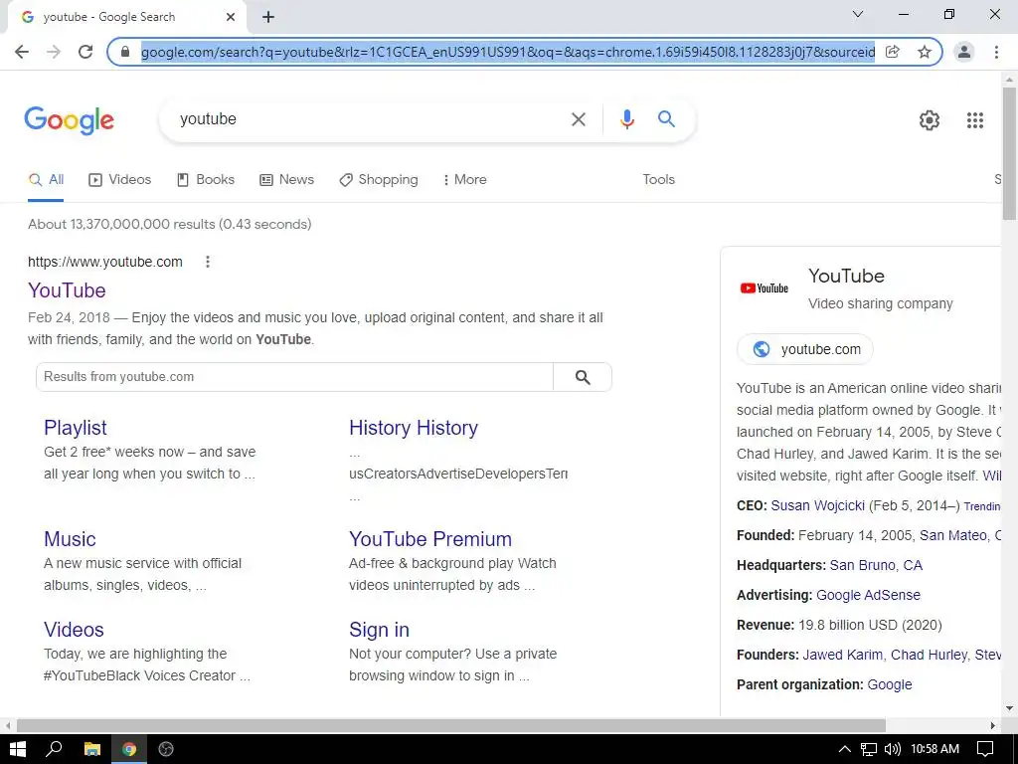Click the address bar URL
The image size is (1018, 764).
508,52
